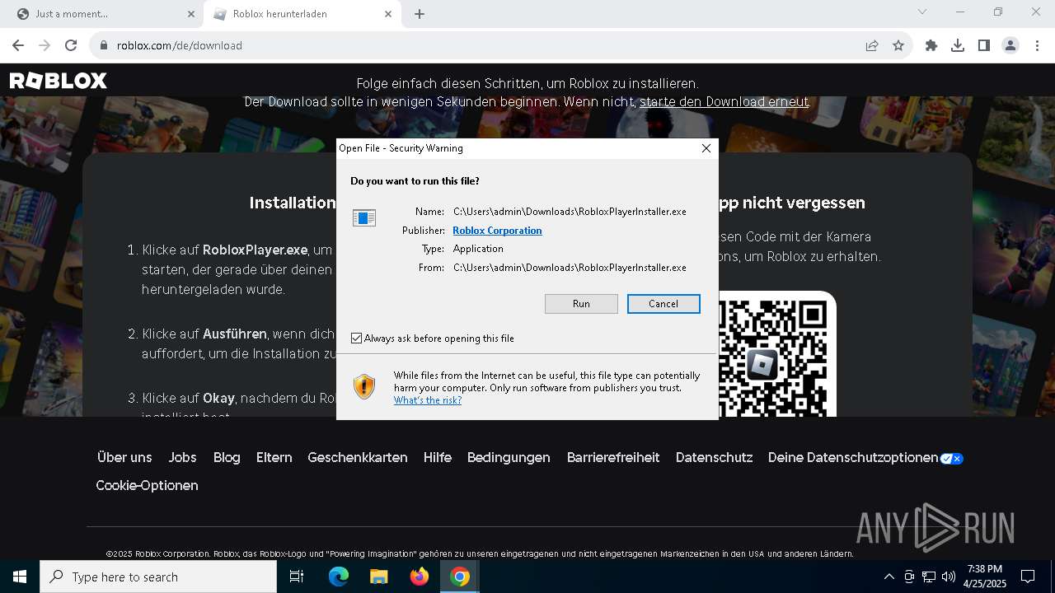Viewport: 1055px width, 593px height.
Task: Reload the Roblox download page
Action: coord(71,45)
